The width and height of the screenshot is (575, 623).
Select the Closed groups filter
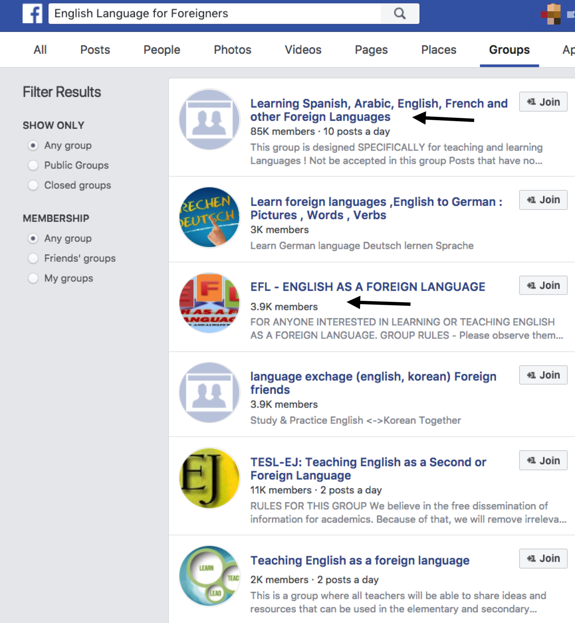point(33,185)
